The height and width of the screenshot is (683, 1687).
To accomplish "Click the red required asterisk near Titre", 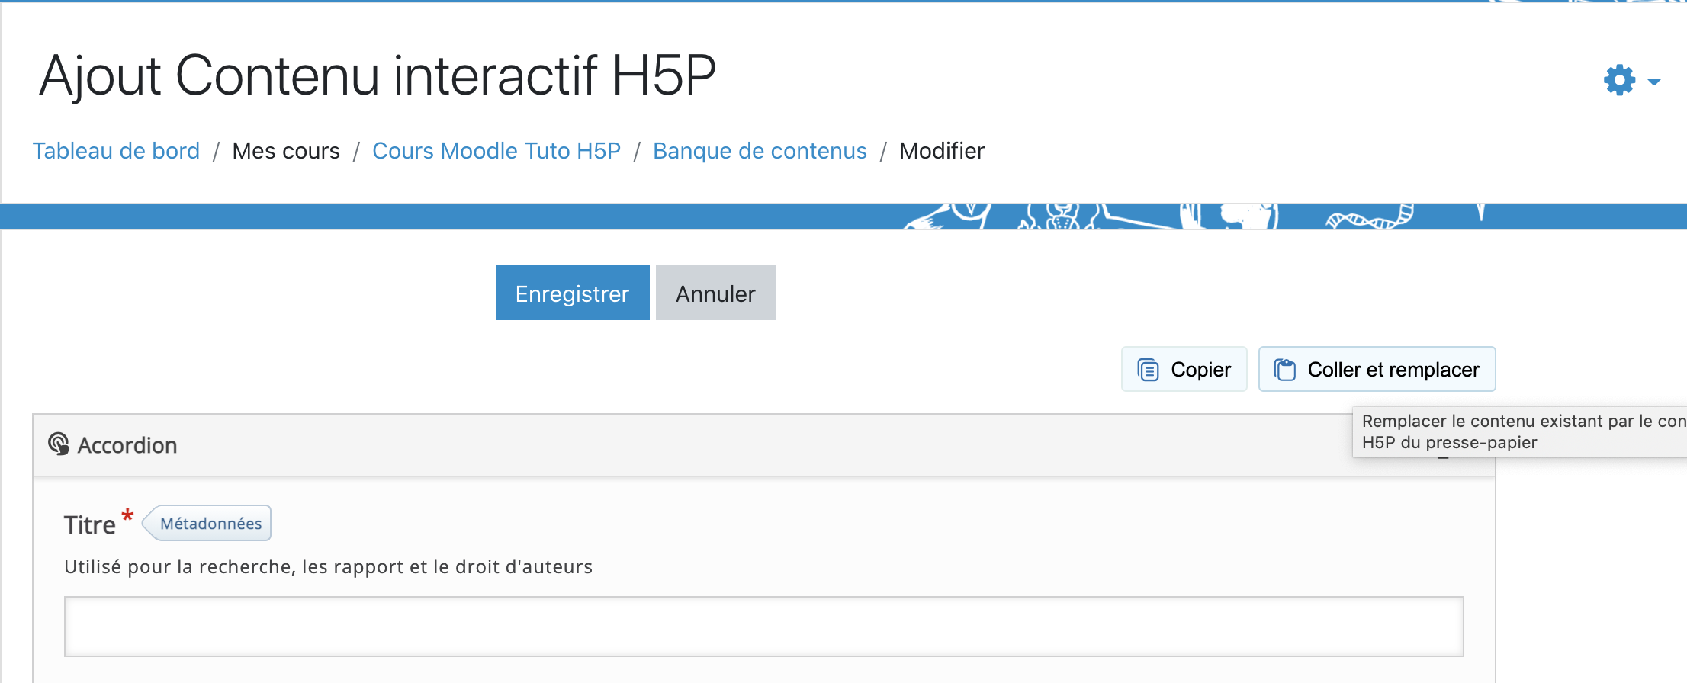I will [127, 517].
